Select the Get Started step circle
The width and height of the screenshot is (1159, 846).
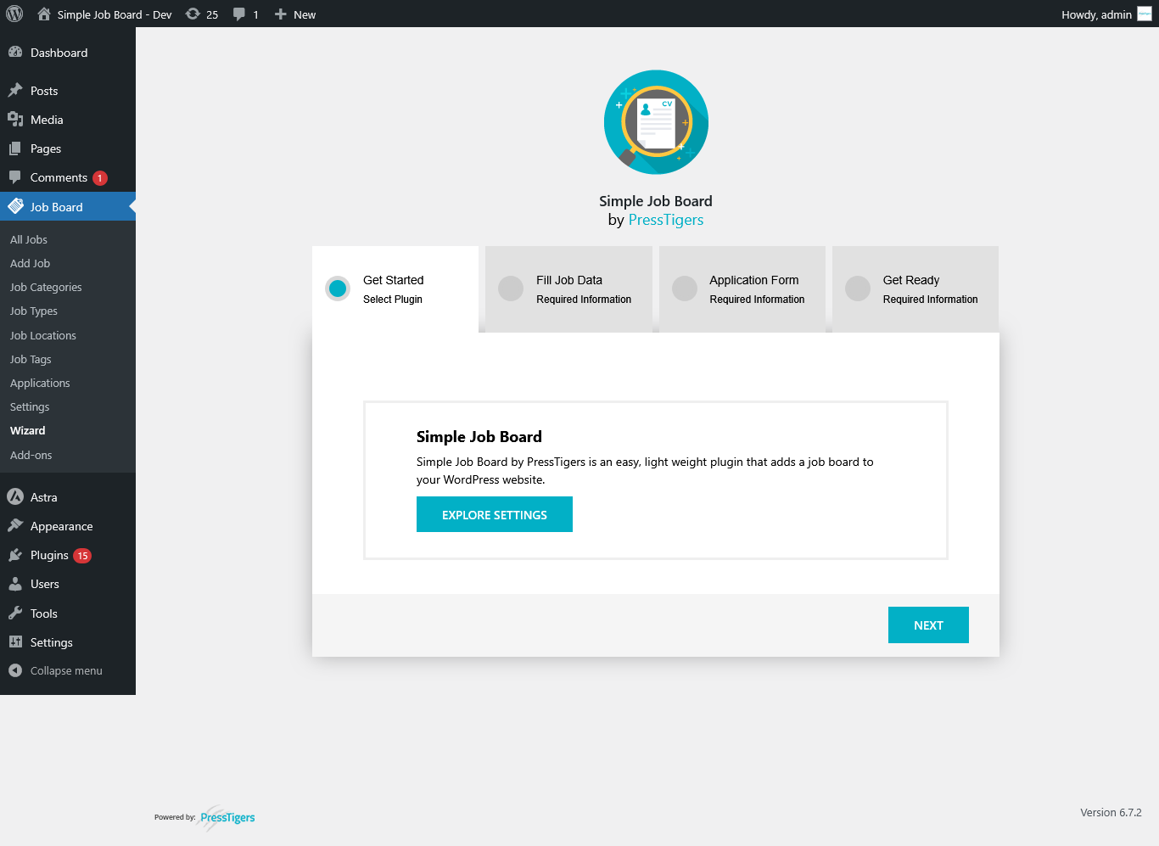pos(338,289)
